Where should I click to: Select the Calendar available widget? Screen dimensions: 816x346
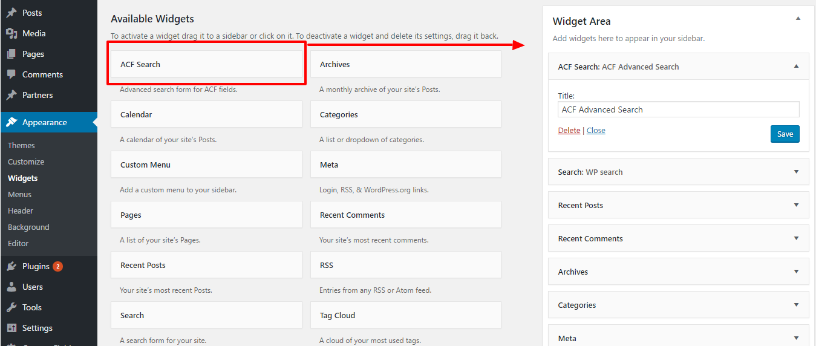tap(206, 114)
